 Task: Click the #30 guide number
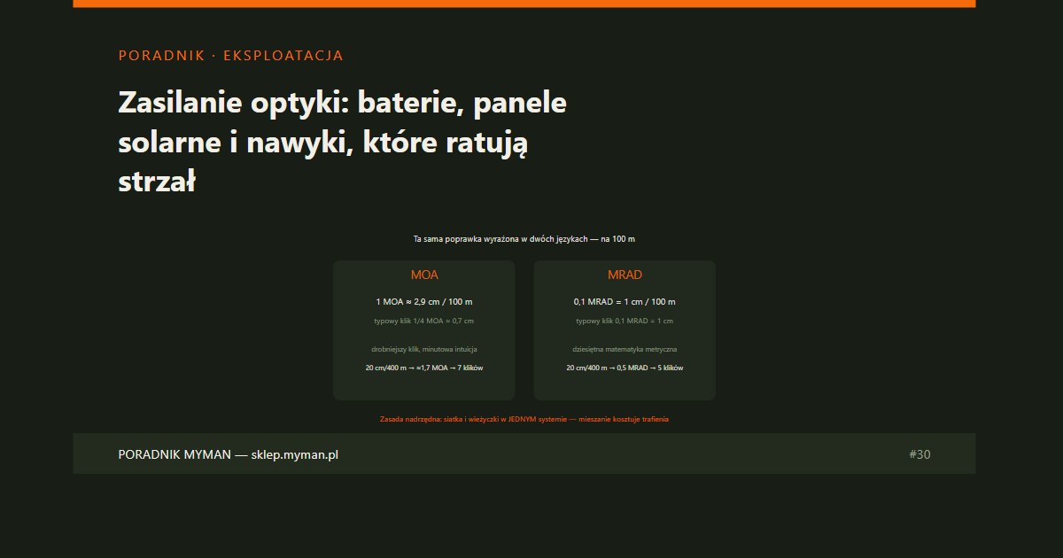tap(919, 454)
